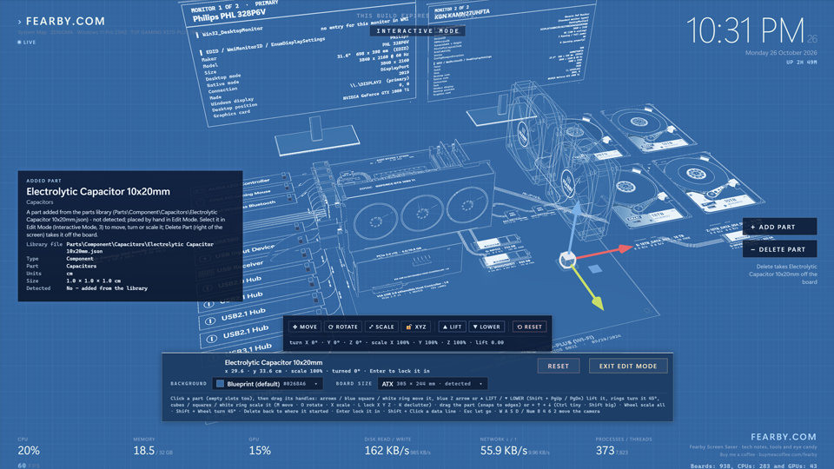Click the Add Part button

(780, 227)
